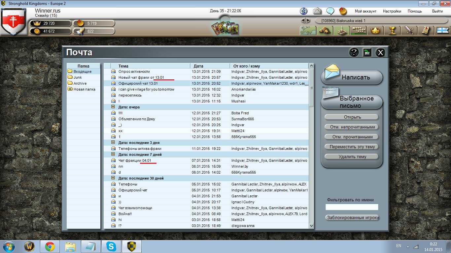Close the mail panel with X
This screenshot has width=451, height=253.
[x=380, y=52]
